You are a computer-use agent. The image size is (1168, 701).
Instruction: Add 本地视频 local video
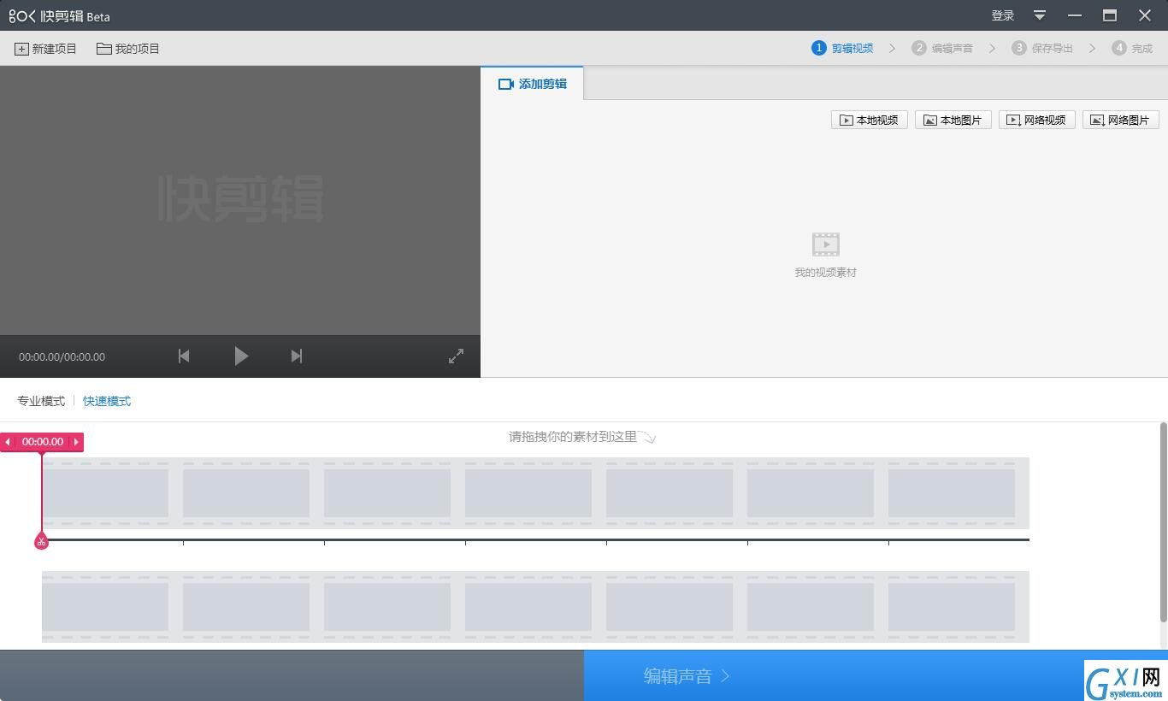tap(870, 120)
